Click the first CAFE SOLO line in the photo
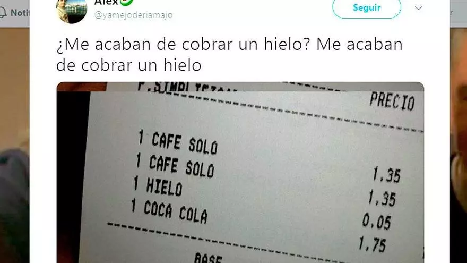 click(178, 143)
